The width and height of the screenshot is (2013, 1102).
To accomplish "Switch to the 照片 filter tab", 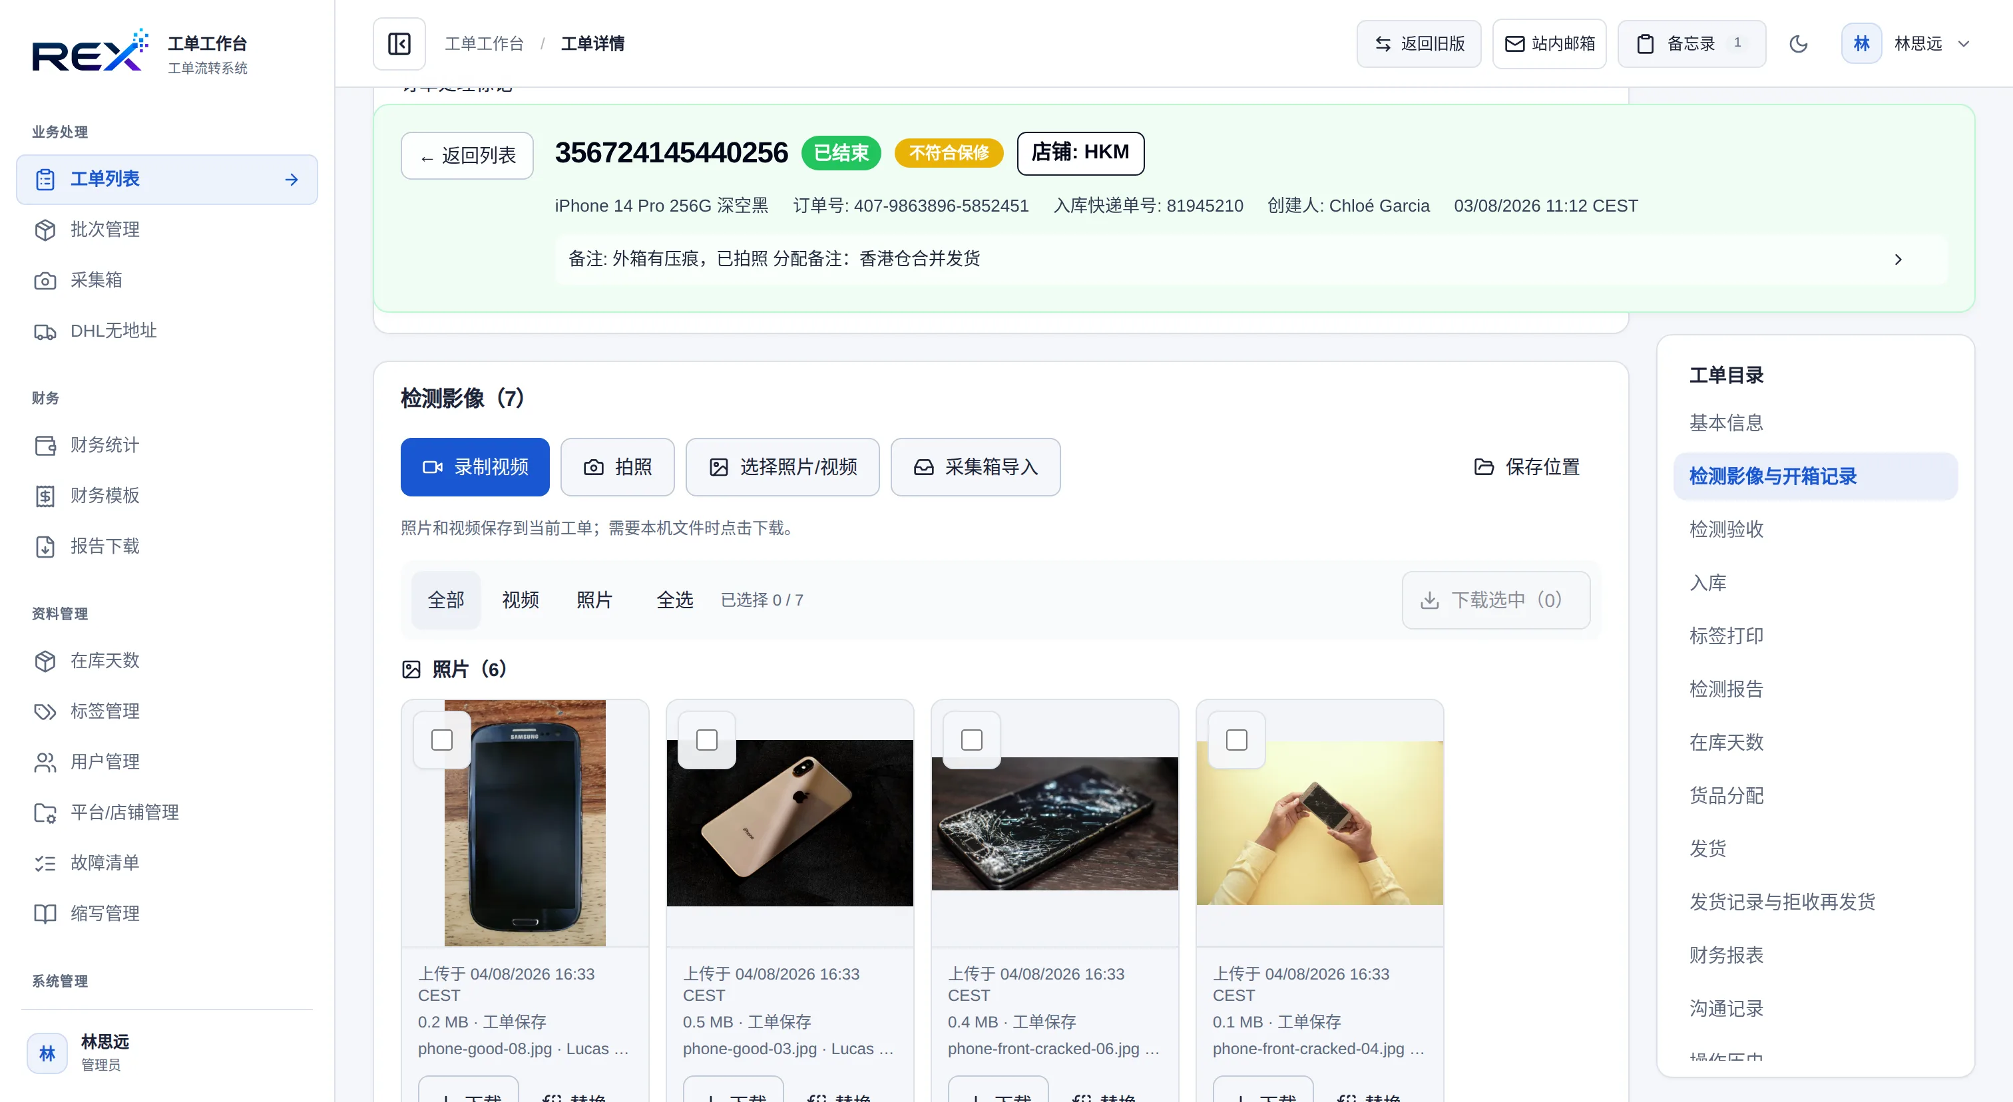I will [594, 600].
